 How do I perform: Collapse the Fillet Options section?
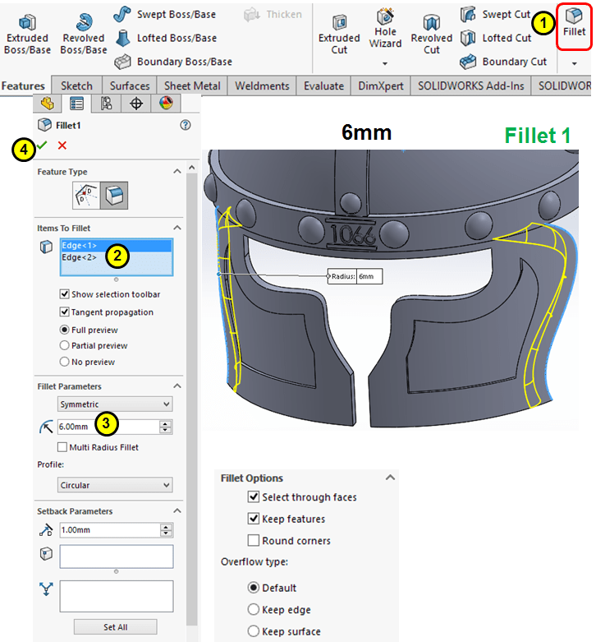coord(390,478)
